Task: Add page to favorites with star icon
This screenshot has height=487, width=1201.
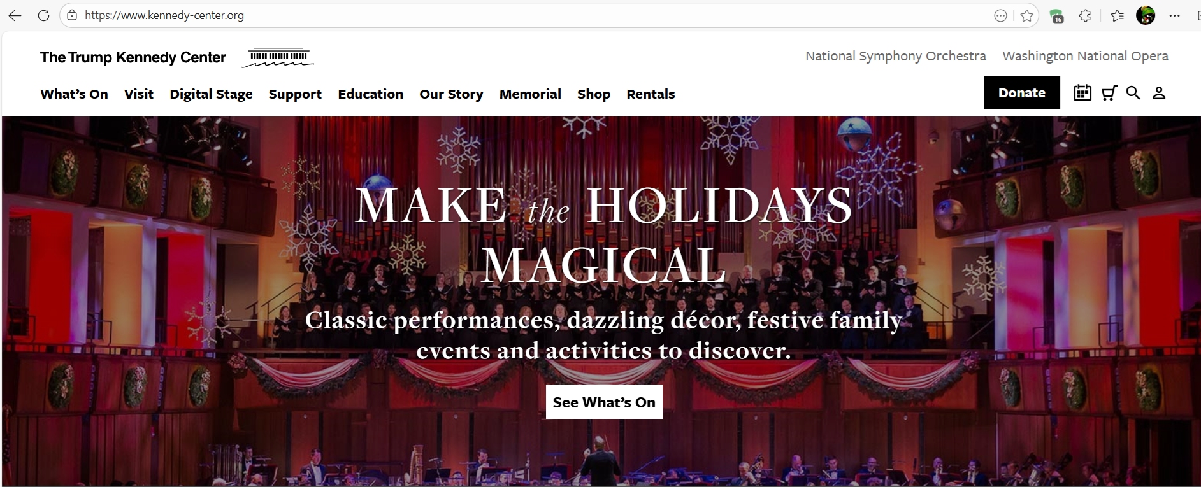Action: pyautogui.click(x=1026, y=15)
